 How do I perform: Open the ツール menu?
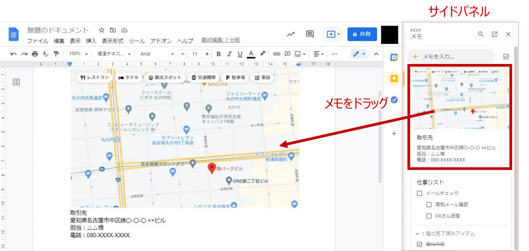(x=136, y=41)
